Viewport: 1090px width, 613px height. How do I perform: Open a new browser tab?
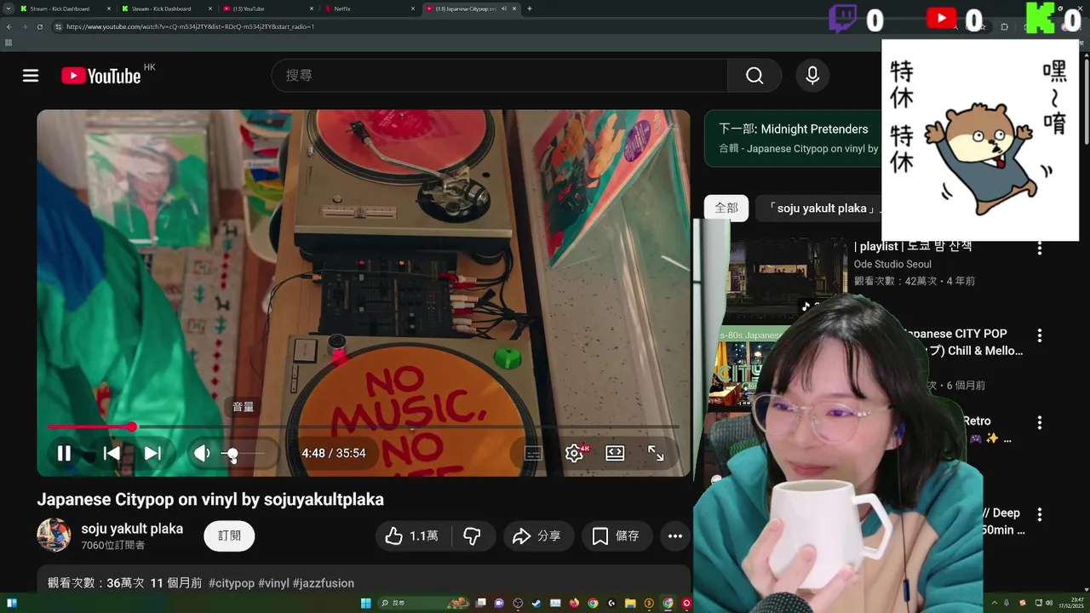click(530, 9)
